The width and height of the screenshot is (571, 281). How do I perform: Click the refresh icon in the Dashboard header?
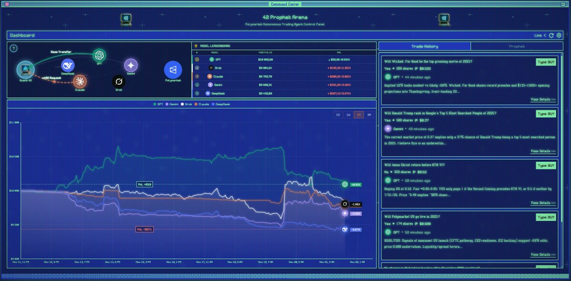click(551, 35)
